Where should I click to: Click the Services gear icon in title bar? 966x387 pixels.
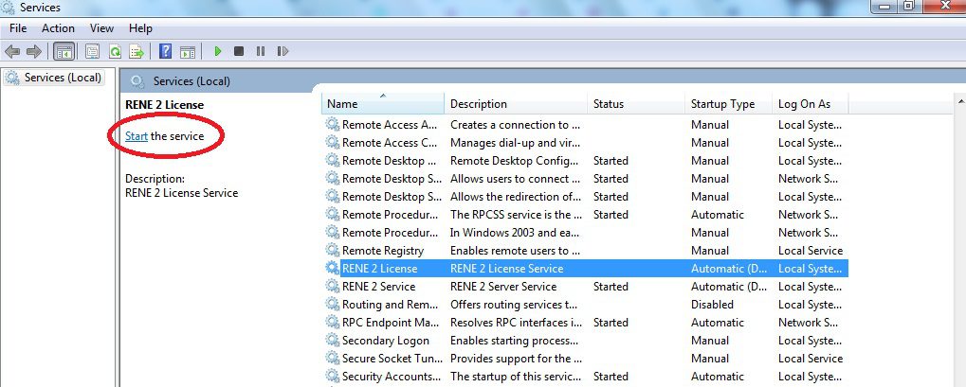pyautogui.click(x=8, y=8)
